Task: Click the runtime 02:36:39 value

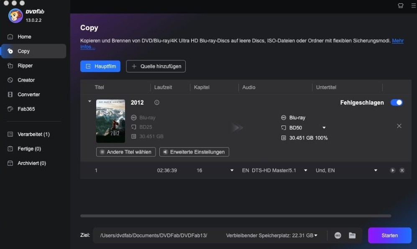Action: 167,170
